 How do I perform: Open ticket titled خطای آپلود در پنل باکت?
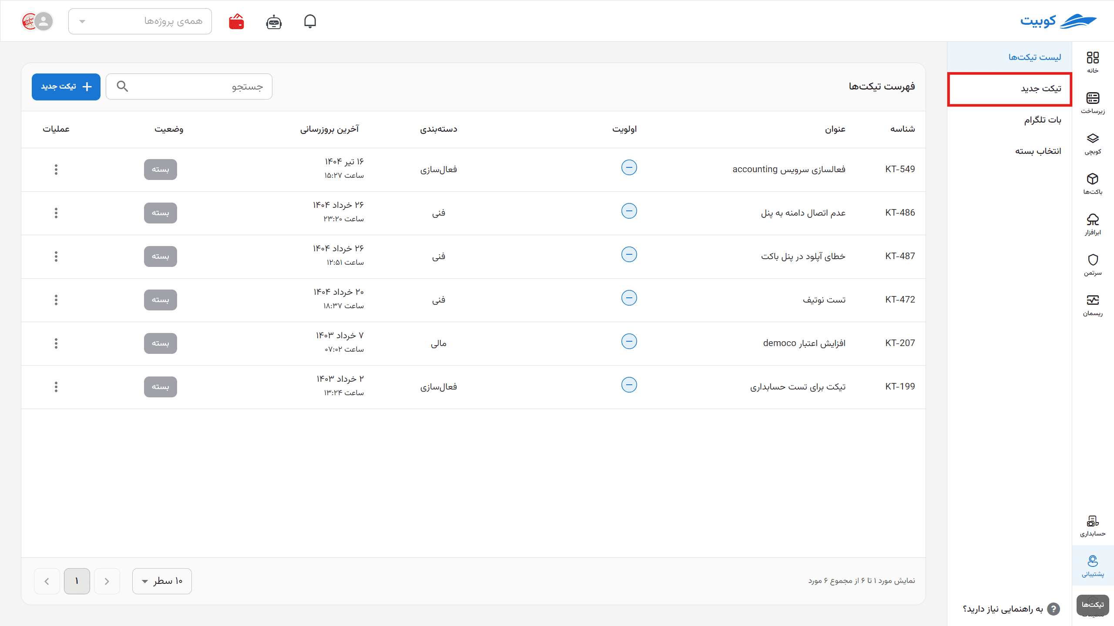(803, 256)
